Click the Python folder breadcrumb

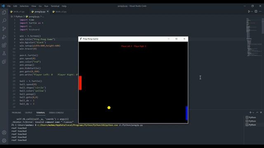[x=19, y=16]
